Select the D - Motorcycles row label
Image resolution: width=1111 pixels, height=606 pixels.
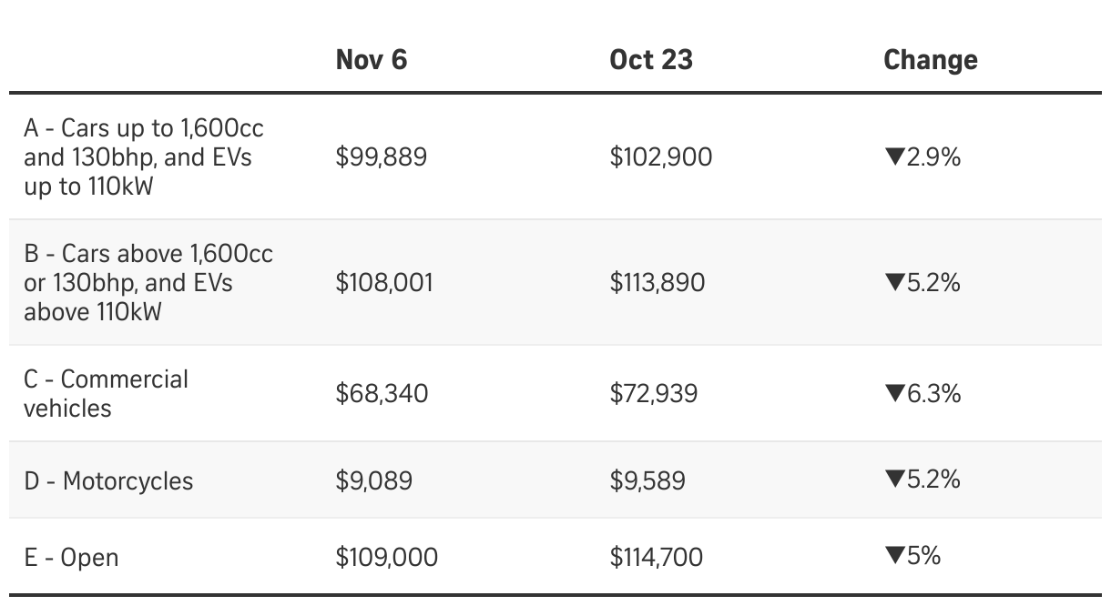[x=109, y=480]
